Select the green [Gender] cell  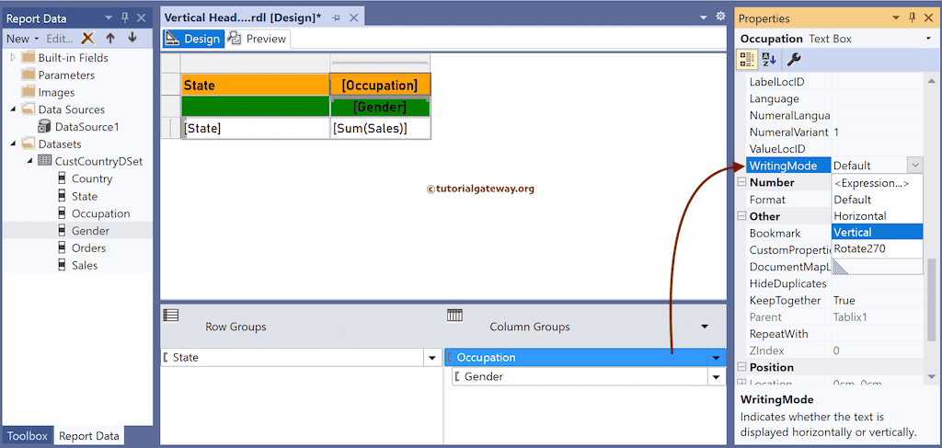point(380,108)
